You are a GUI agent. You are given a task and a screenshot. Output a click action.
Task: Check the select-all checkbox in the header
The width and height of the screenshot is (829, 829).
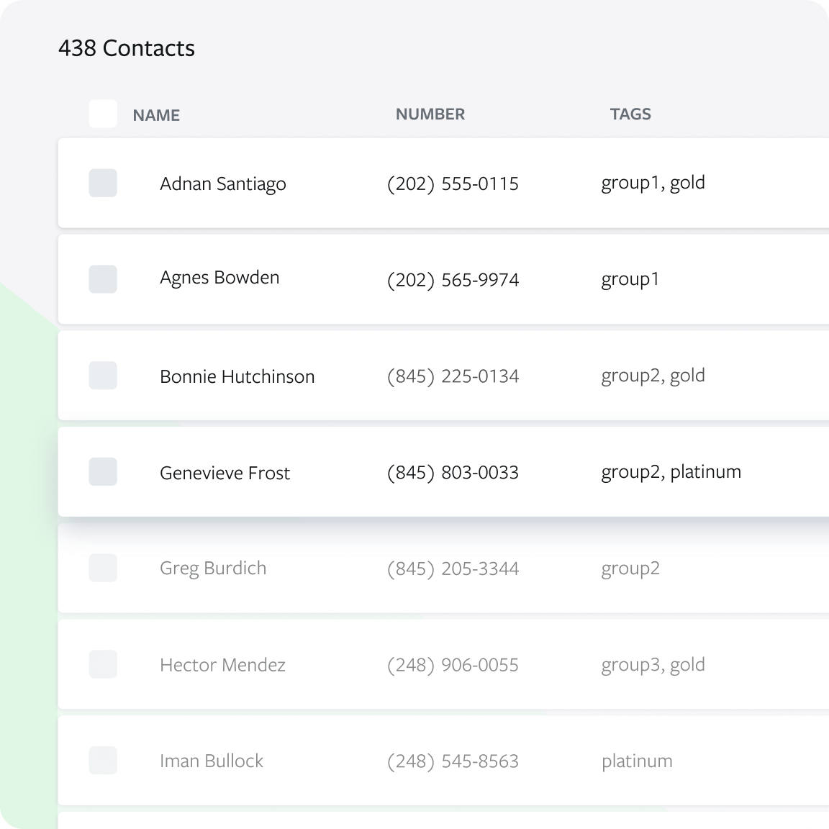point(102,112)
